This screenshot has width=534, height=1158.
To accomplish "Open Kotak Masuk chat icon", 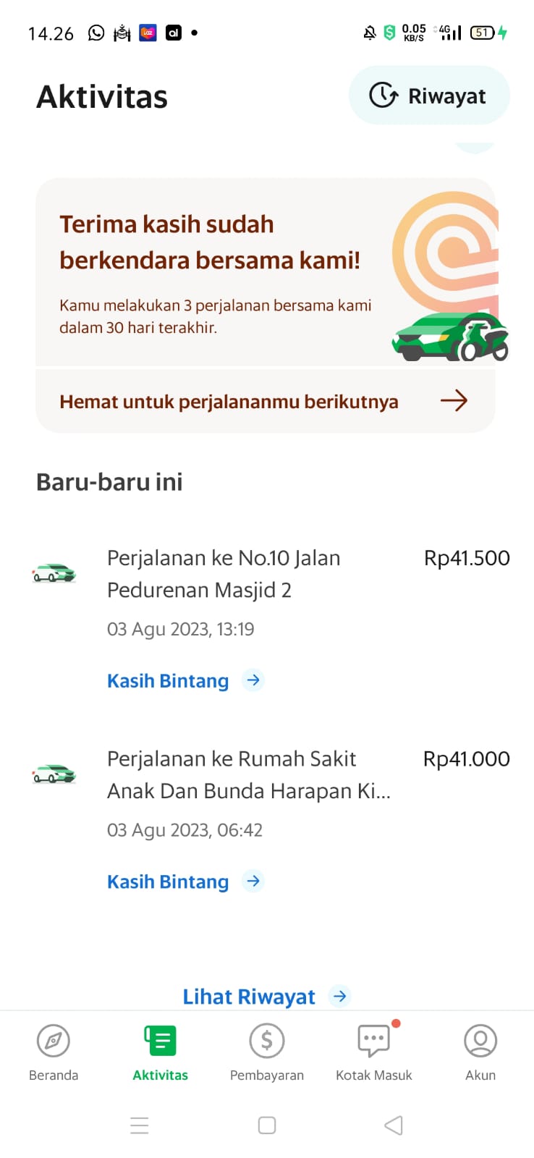I will [x=373, y=1041].
